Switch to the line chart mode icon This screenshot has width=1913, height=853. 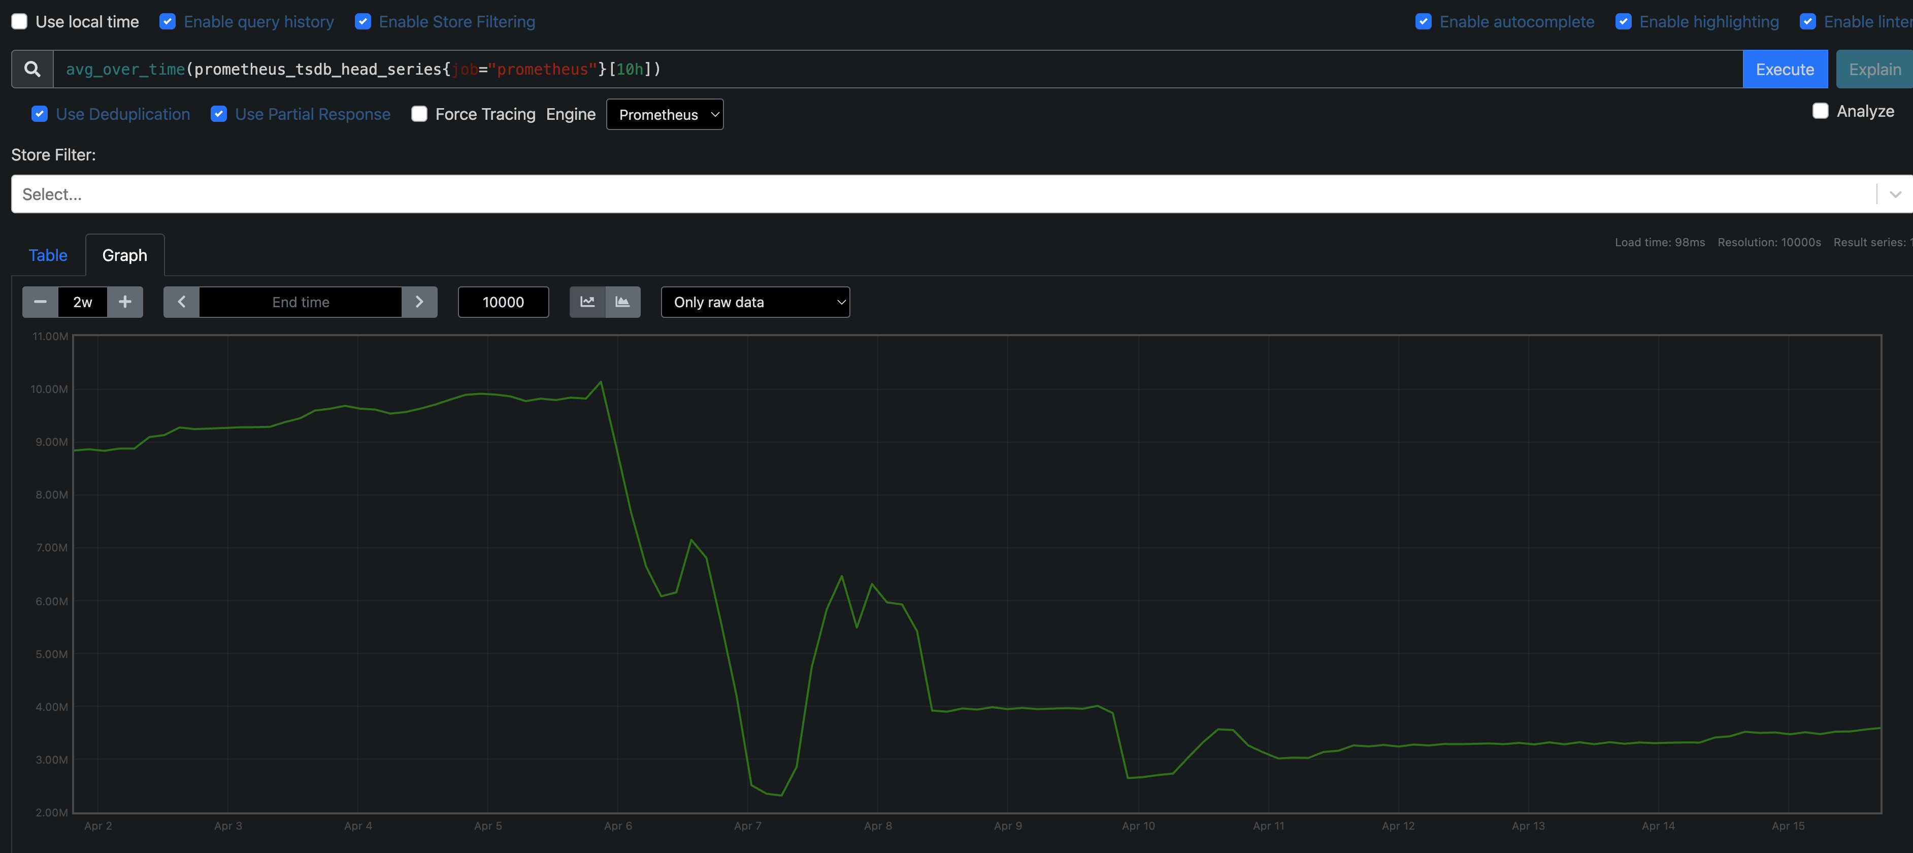(587, 302)
